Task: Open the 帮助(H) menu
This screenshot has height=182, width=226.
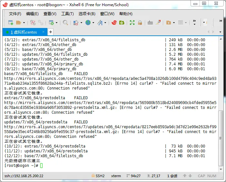Action: (x=126, y=14)
